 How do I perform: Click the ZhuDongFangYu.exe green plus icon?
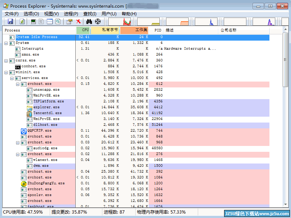click(23, 184)
